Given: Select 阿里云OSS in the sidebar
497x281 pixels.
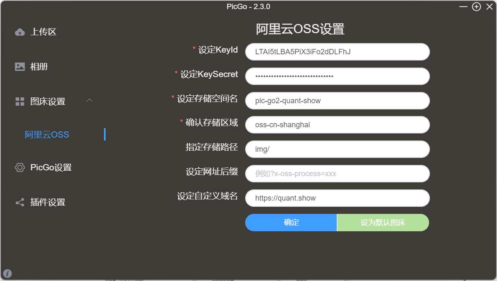Looking at the screenshot, I should 47,135.
